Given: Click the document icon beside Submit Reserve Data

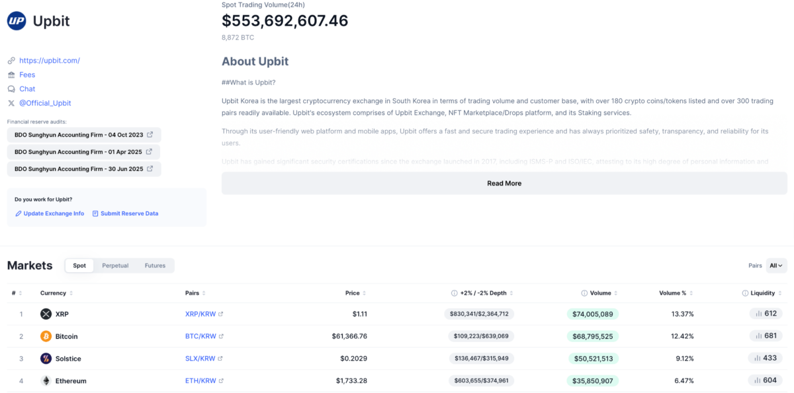Looking at the screenshot, I should (x=95, y=213).
